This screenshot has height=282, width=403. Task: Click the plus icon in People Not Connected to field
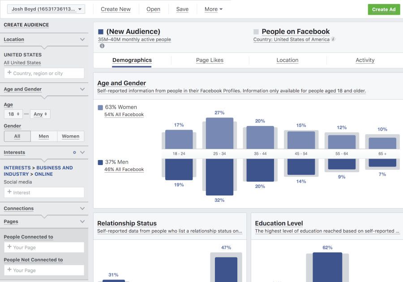click(x=9, y=270)
